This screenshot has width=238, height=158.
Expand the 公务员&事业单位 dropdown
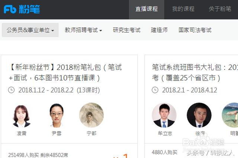coord(30,30)
